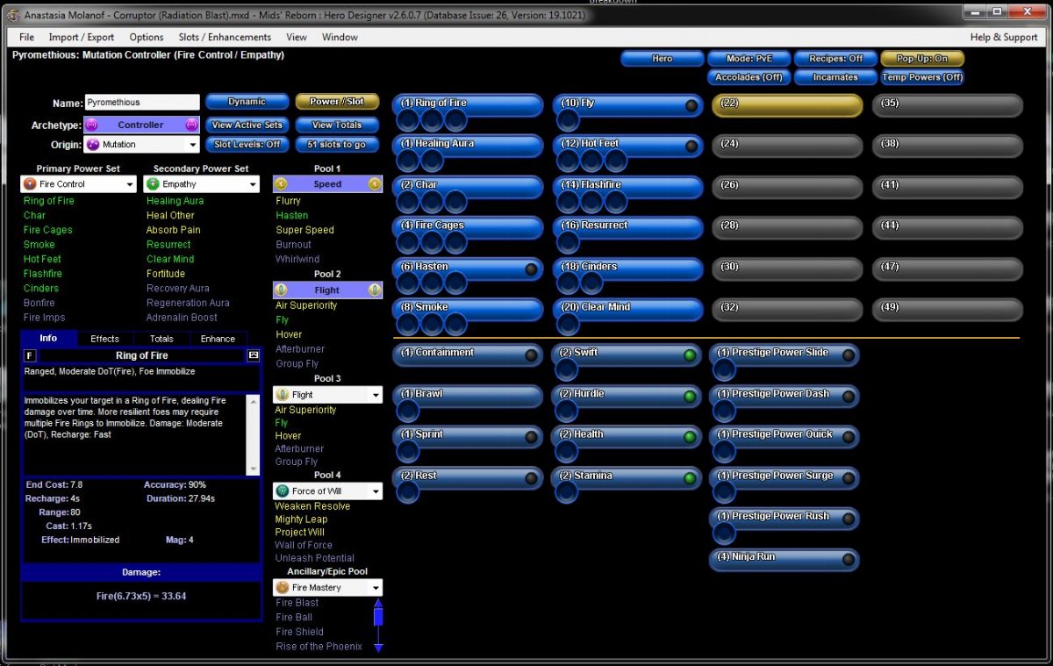The height and width of the screenshot is (666, 1053).
Task: Click the Name field containing Pyromethious
Action: click(x=142, y=103)
